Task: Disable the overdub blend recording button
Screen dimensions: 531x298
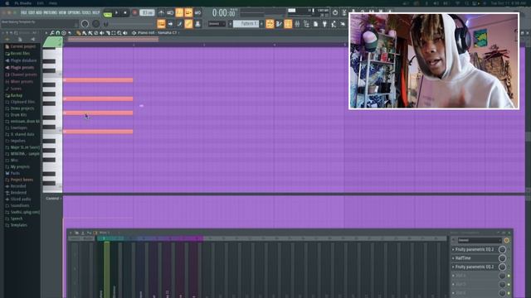Action: (x=188, y=12)
